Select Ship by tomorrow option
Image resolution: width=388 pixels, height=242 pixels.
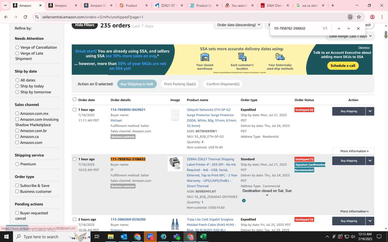[17, 92]
